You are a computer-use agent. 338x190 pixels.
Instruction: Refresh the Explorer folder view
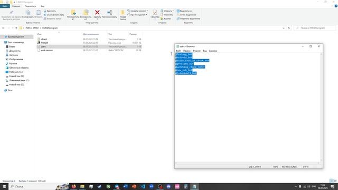click(x=289, y=28)
